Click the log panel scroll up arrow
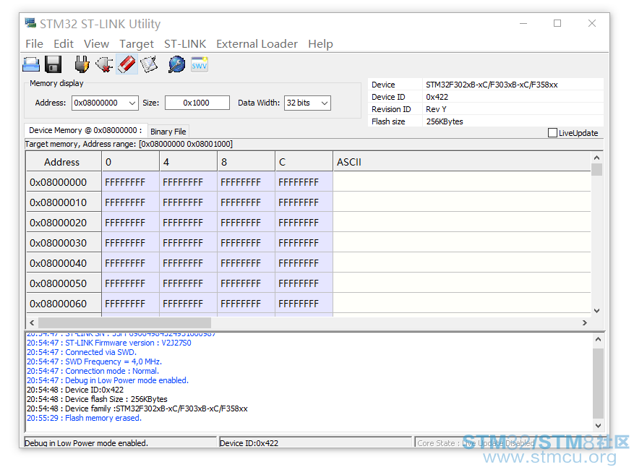This screenshot has height=475, width=634. tap(598, 340)
